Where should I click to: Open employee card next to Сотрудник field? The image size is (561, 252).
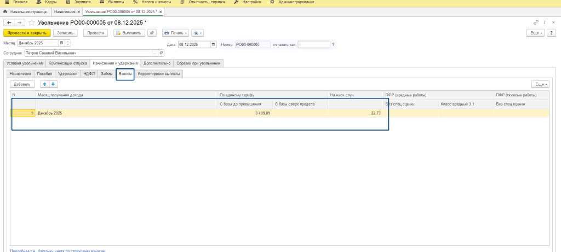(161, 53)
